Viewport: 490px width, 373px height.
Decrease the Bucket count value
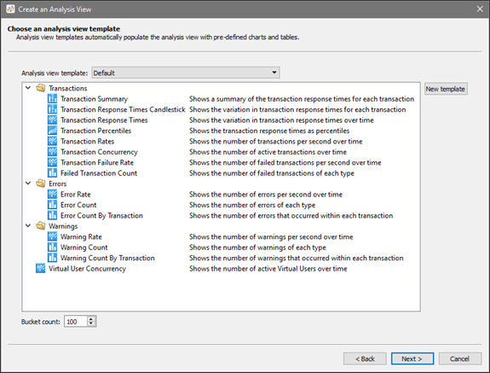point(91,323)
